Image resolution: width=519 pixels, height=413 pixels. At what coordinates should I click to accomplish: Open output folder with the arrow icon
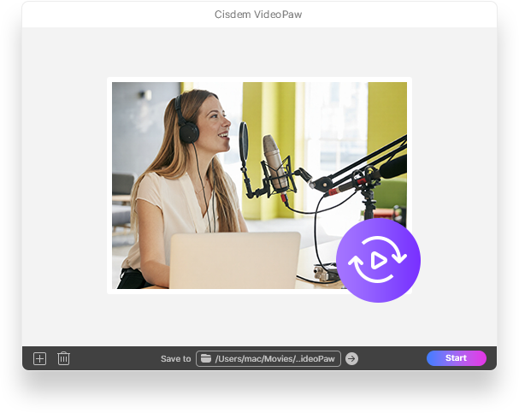click(351, 358)
